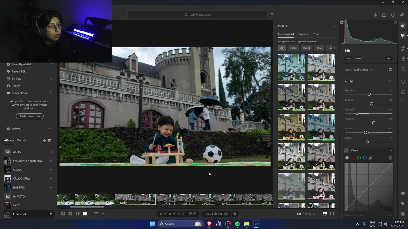Collapse the Light section chevron
The width and height of the screenshot is (408, 229).
pyautogui.click(x=346, y=81)
